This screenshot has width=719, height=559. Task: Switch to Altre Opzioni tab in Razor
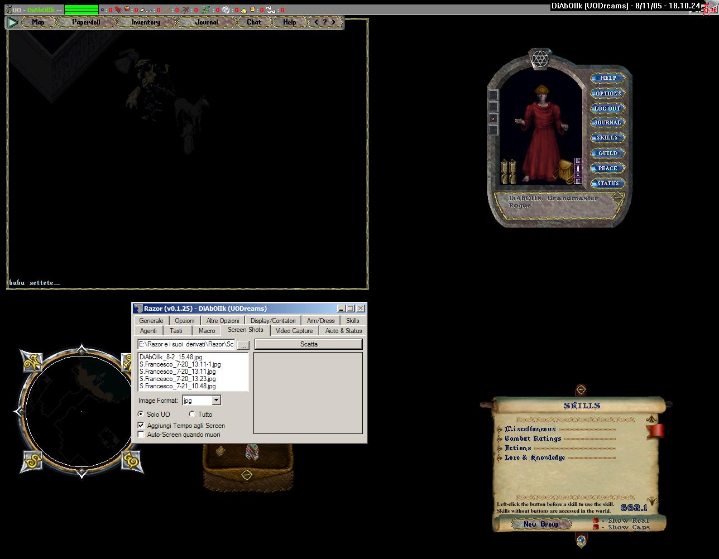pyautogui.click(x=223, y=321)
